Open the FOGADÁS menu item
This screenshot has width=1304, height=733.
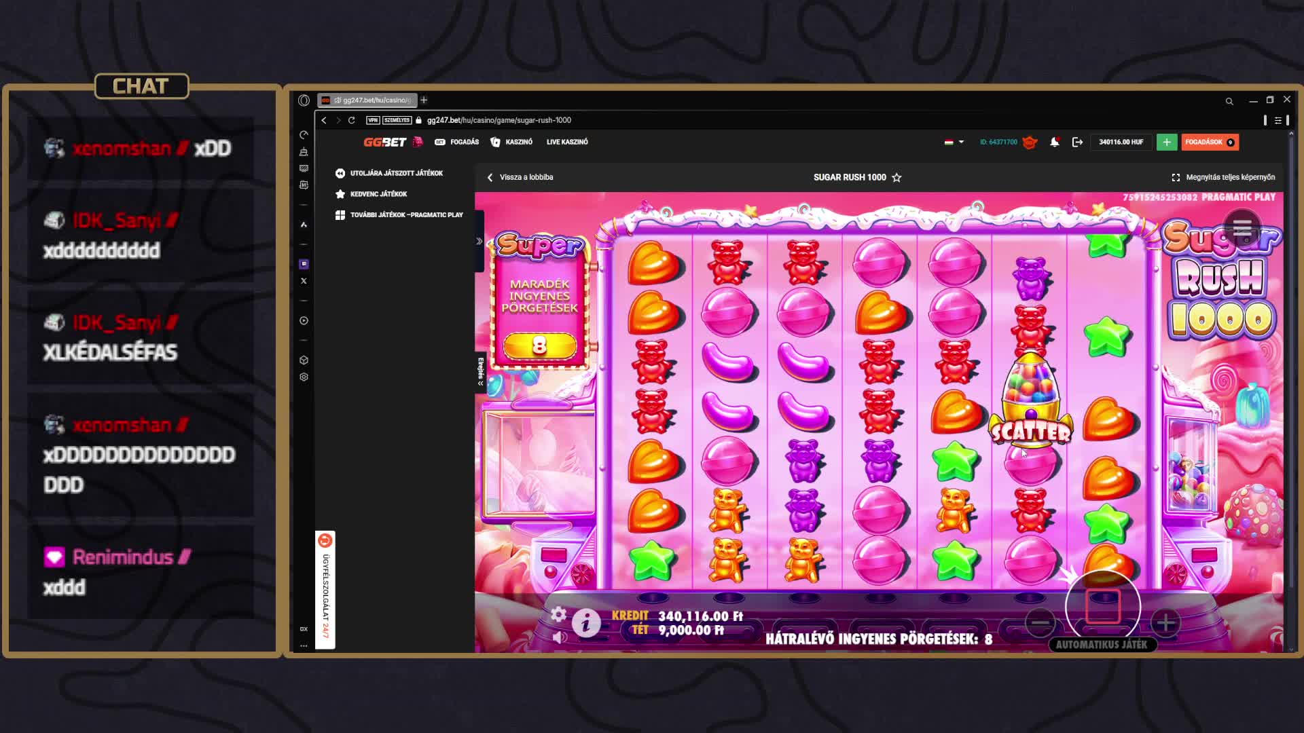tap(457, 142)
